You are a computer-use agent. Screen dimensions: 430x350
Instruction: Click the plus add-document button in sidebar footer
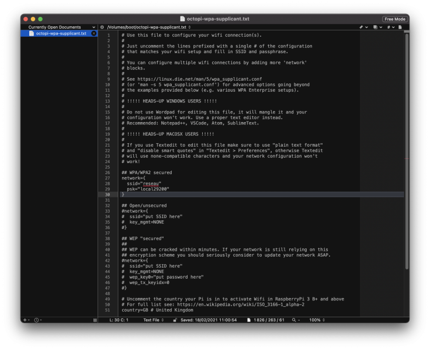point(26,320)
